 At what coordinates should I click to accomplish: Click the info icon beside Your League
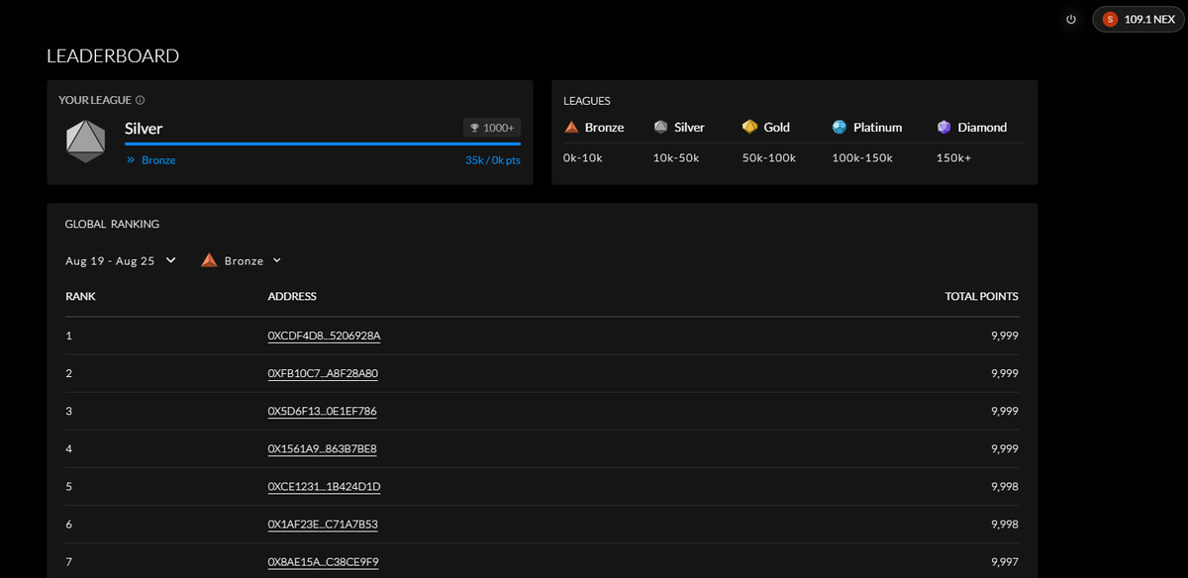click(140, 100)
